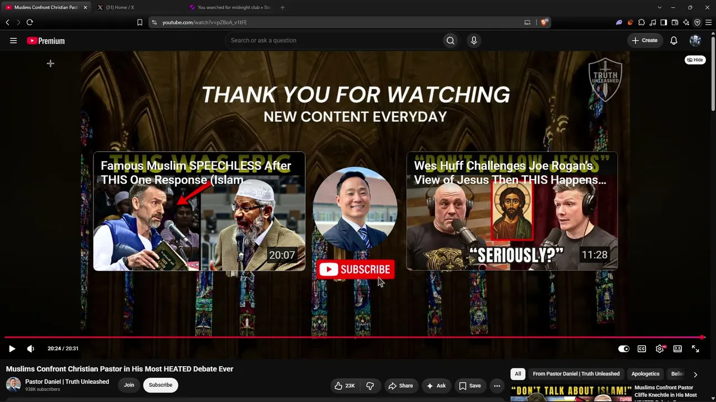
Task: Select the All filter chip
Action: point(518,374)
